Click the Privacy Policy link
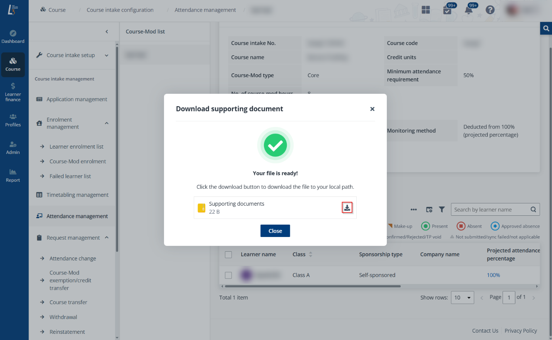This screenshot has width=552, height=340. coord(520,331)
